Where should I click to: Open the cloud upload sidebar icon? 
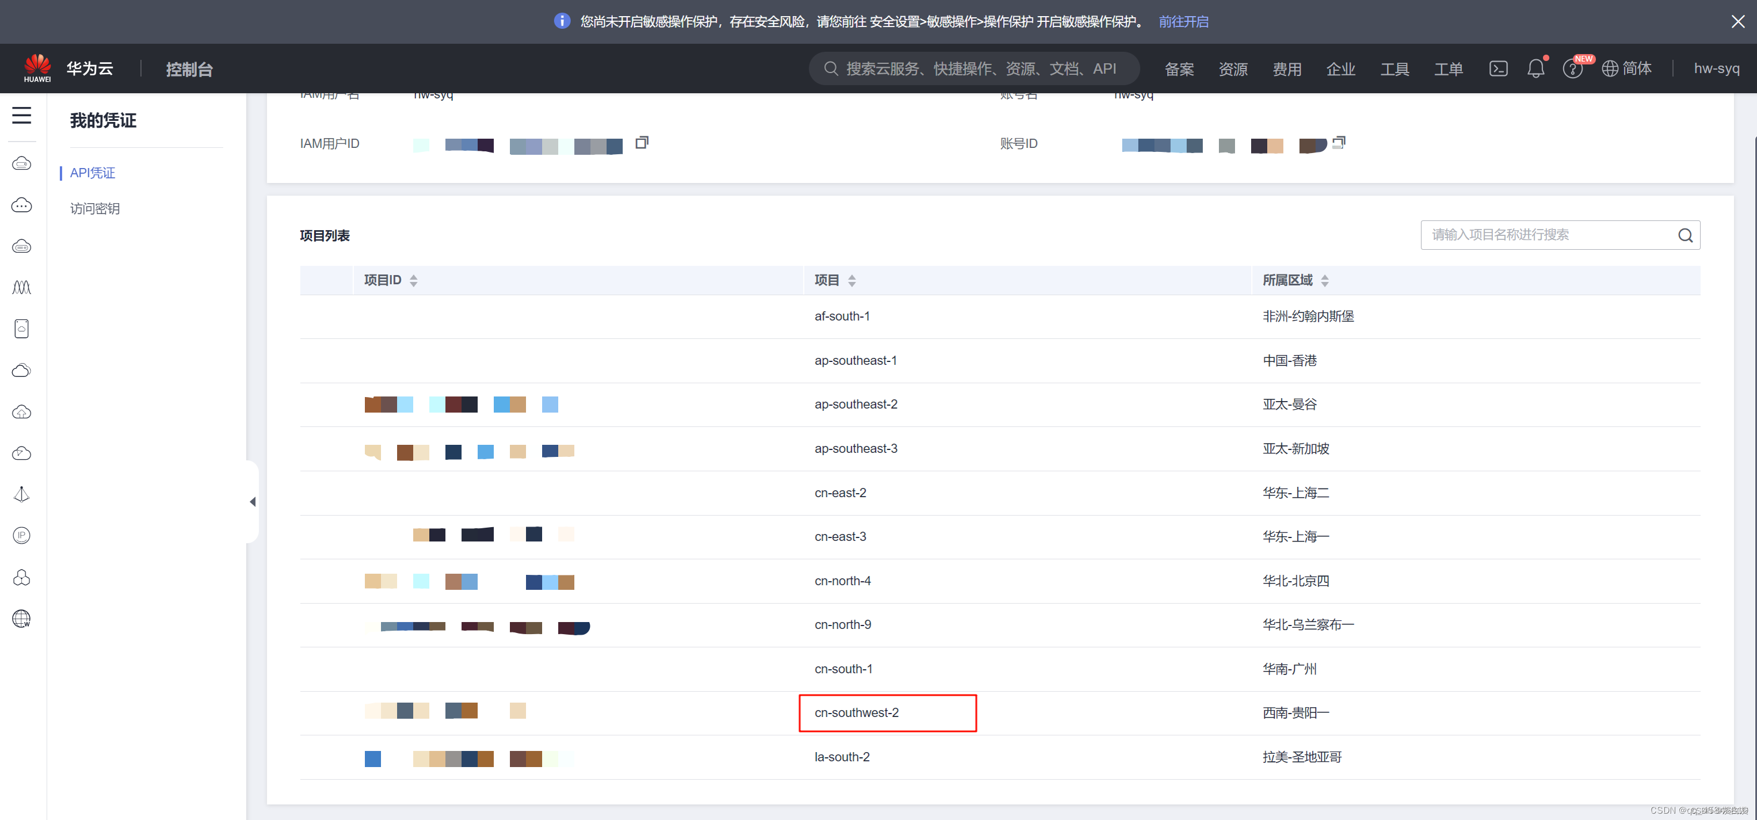(x=22, y=412)
